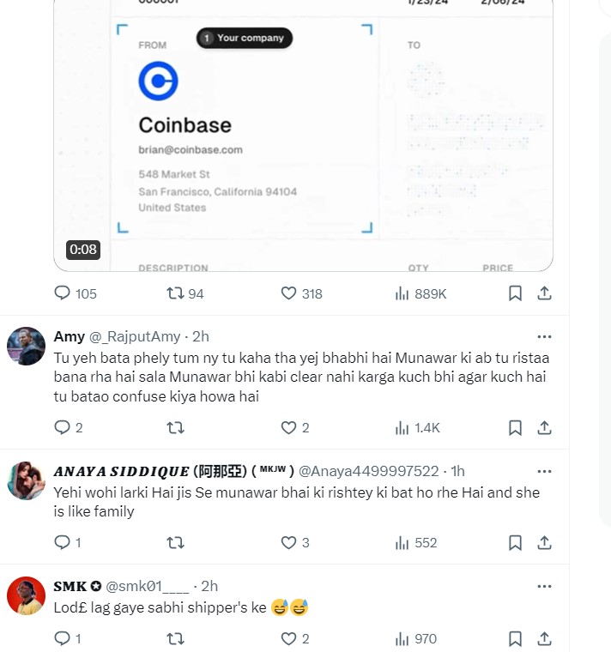Open more options on Anaya Siddique's reply
611x652 pixels.
tap(544, 471)
